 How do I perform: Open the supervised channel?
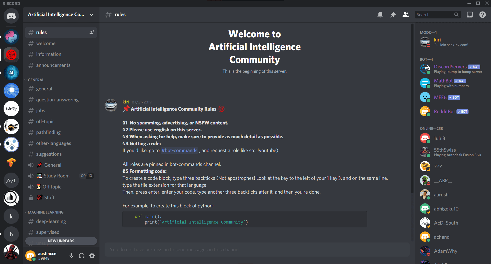pos(61,232)
